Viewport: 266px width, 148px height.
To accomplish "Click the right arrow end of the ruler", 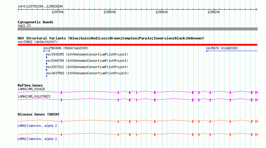I will pos(256,9).
